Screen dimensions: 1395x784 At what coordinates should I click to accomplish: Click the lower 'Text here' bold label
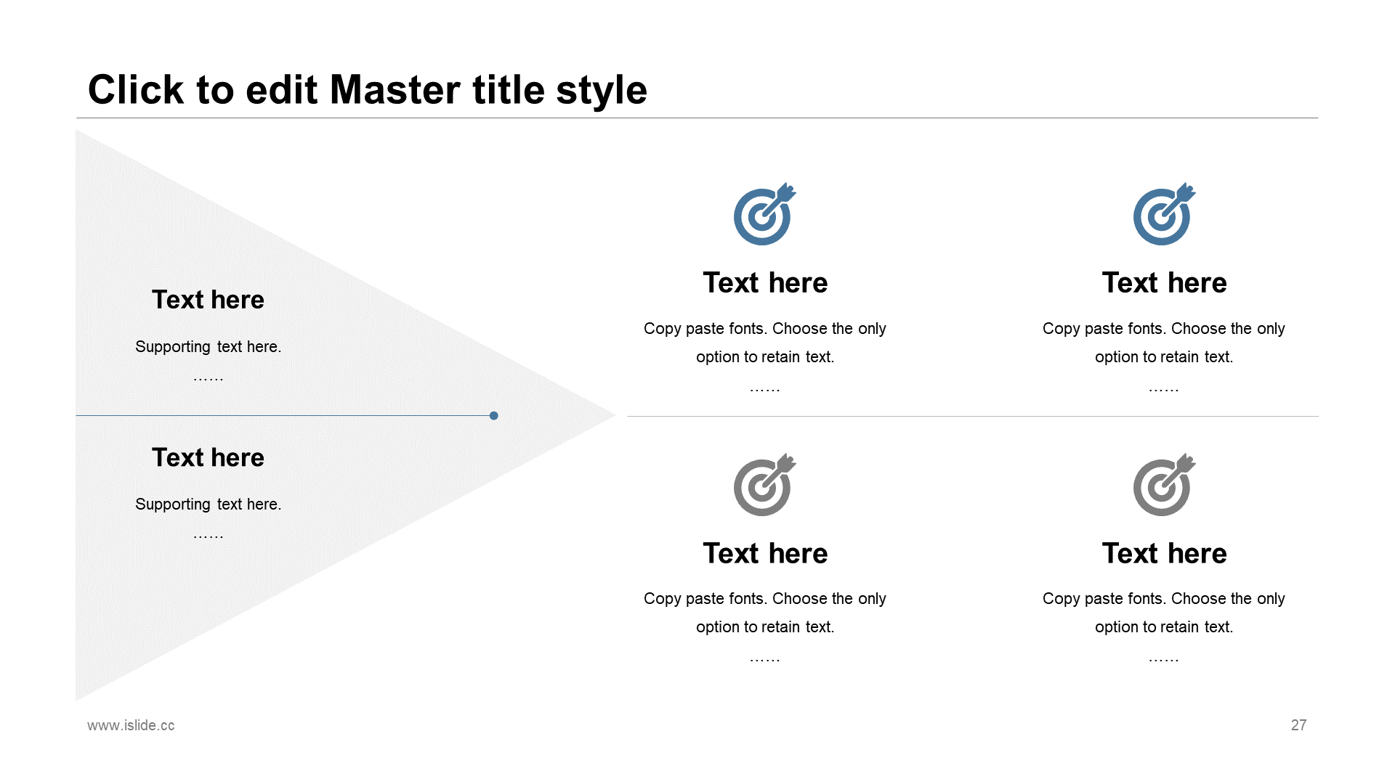[207, 454]
